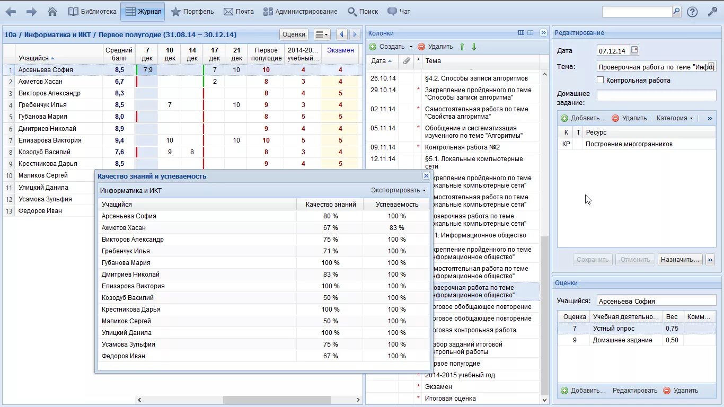724x407 pixels.
Task: Toggle the Контрольная работа checkbox
Action: click(x=601, y=81)
